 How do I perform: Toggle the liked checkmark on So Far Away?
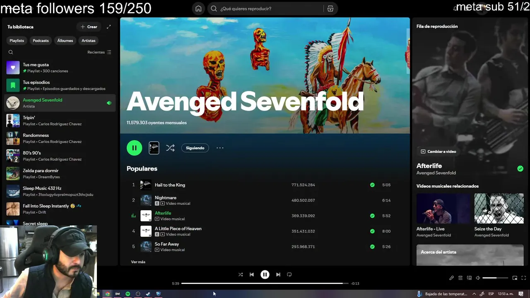pyautogui.click(x=372, y=247)
